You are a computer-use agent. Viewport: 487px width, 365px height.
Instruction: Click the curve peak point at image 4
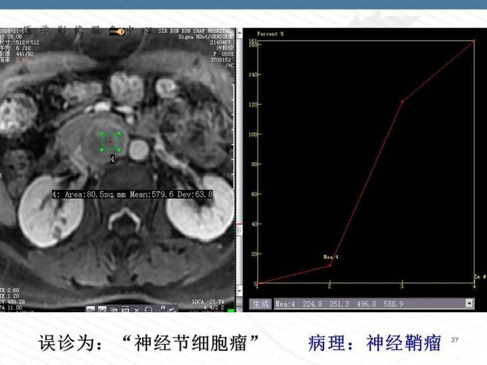tap(474, 41)
